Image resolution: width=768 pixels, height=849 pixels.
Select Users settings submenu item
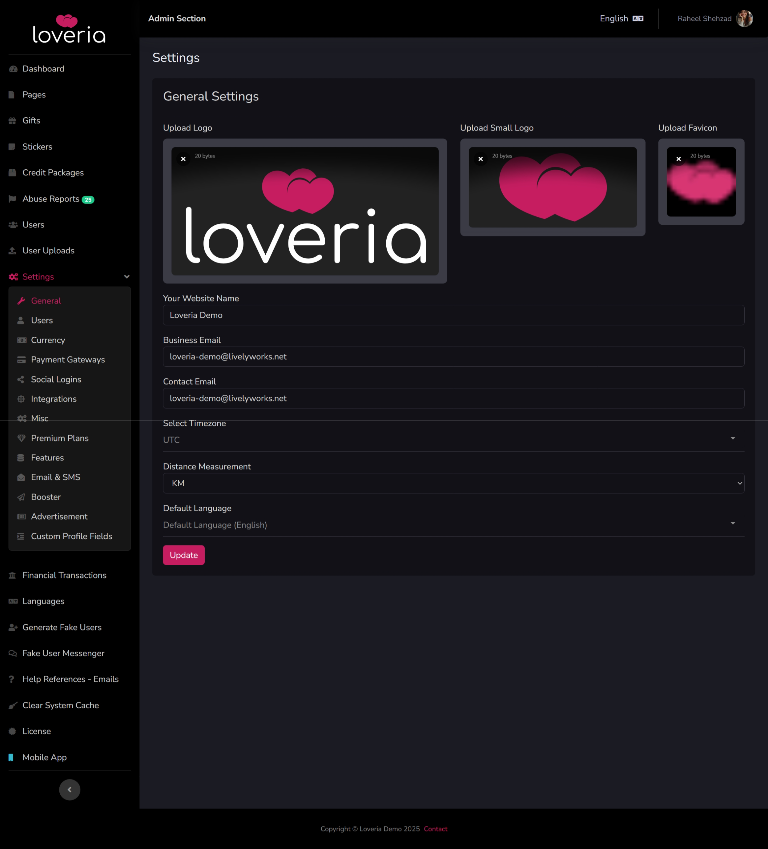point(42,321)
